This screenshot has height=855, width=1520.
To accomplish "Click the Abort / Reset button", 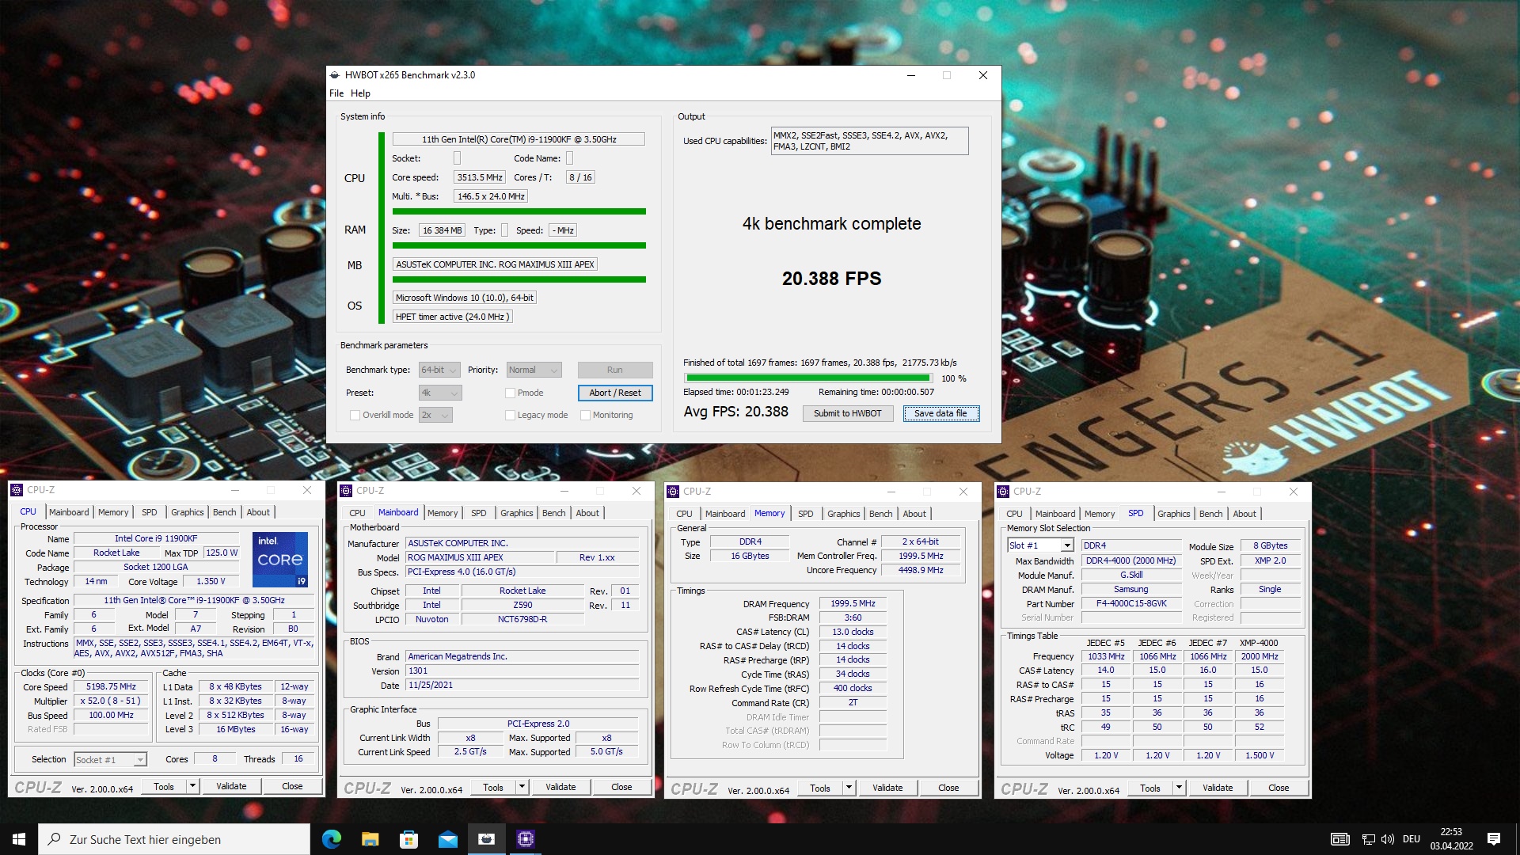I will pos(615,393).
